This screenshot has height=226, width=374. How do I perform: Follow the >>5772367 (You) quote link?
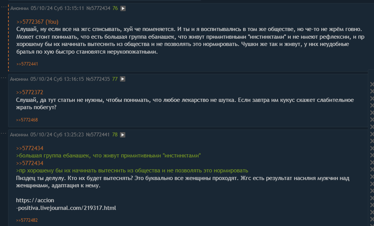(x=37, y=22)
